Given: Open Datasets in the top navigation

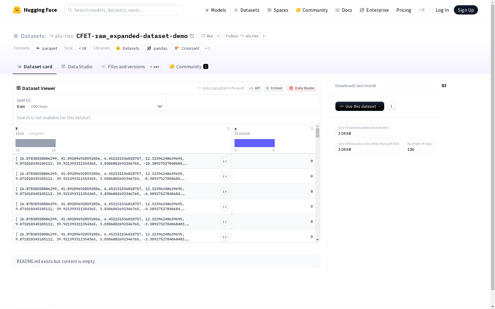Looking at the screenshot, I should pyautogui.click(x=247, y=10).
